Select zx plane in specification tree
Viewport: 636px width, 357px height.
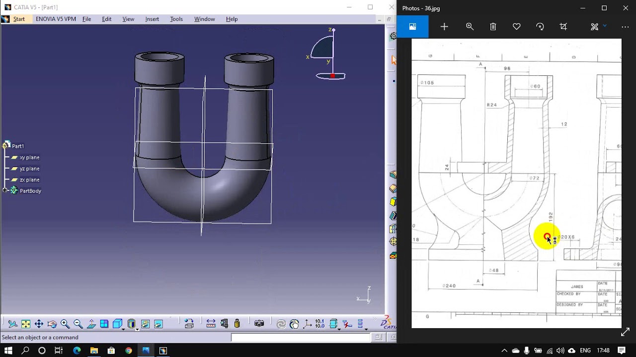click(29, 179)
